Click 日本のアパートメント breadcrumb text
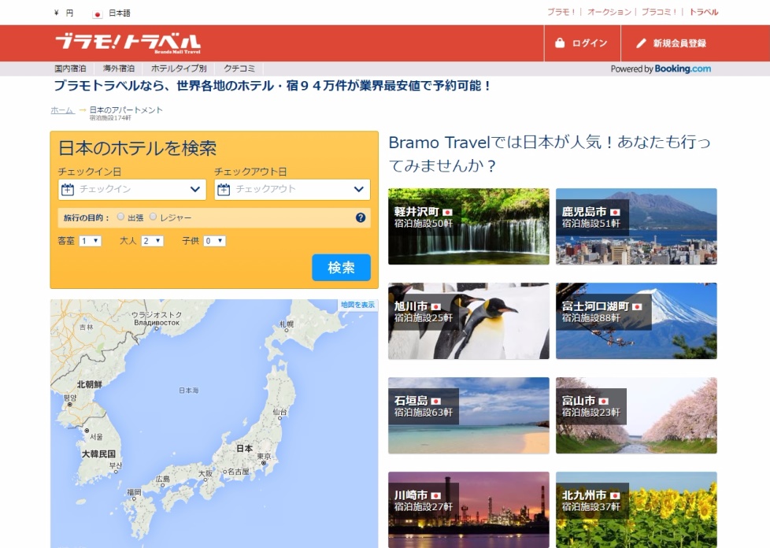Viewport: 770px width, 548px height. click(126, 110)
